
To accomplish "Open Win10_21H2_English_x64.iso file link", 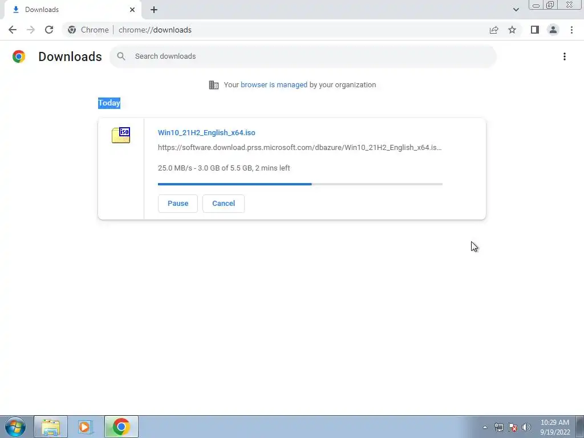I will coord(206,132).
